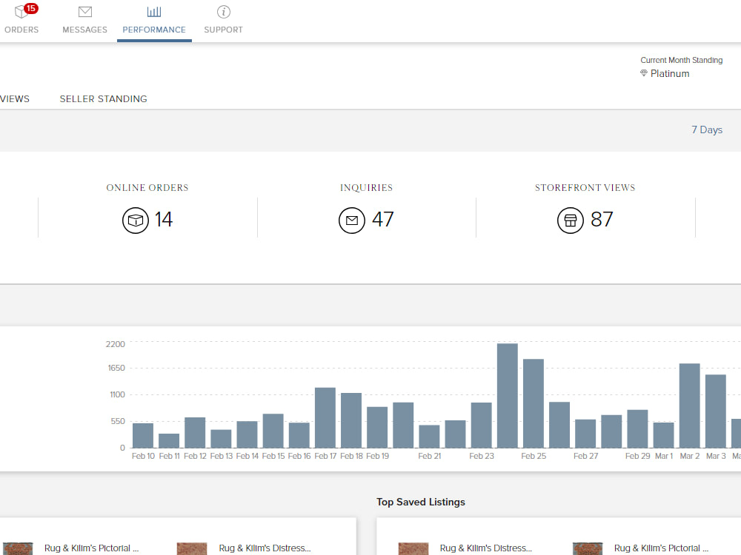Click the ONLINE ORDERS heading
Image resolution: width=741 pixels, height=555 pixels.
tap(147, 188)
